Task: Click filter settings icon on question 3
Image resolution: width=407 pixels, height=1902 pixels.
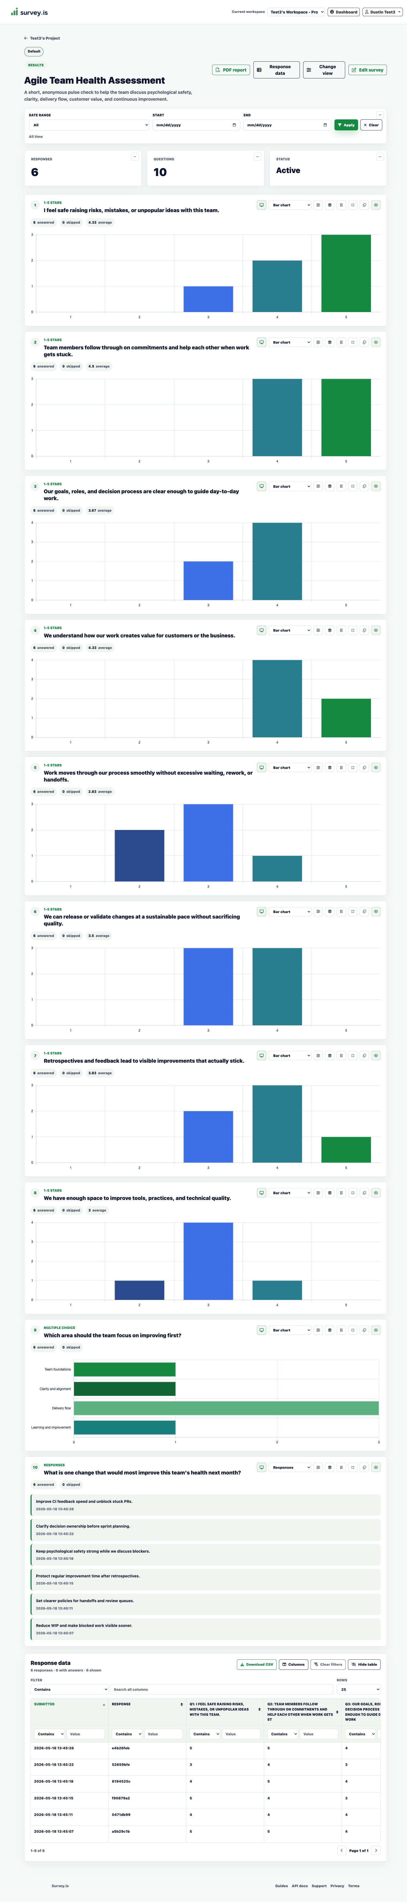Action: 319,487
